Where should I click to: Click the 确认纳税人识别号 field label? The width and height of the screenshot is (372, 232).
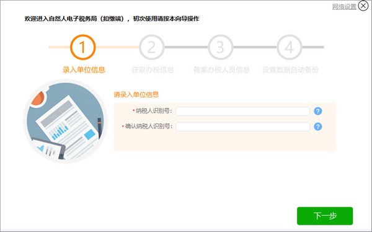(149, 127)
